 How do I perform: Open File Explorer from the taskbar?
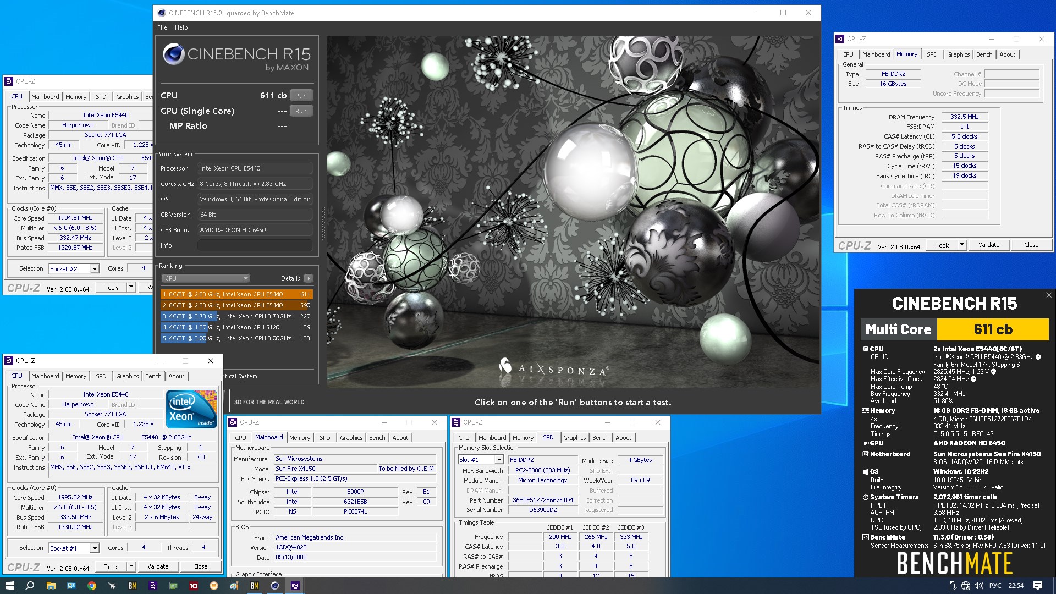point(51,586)
